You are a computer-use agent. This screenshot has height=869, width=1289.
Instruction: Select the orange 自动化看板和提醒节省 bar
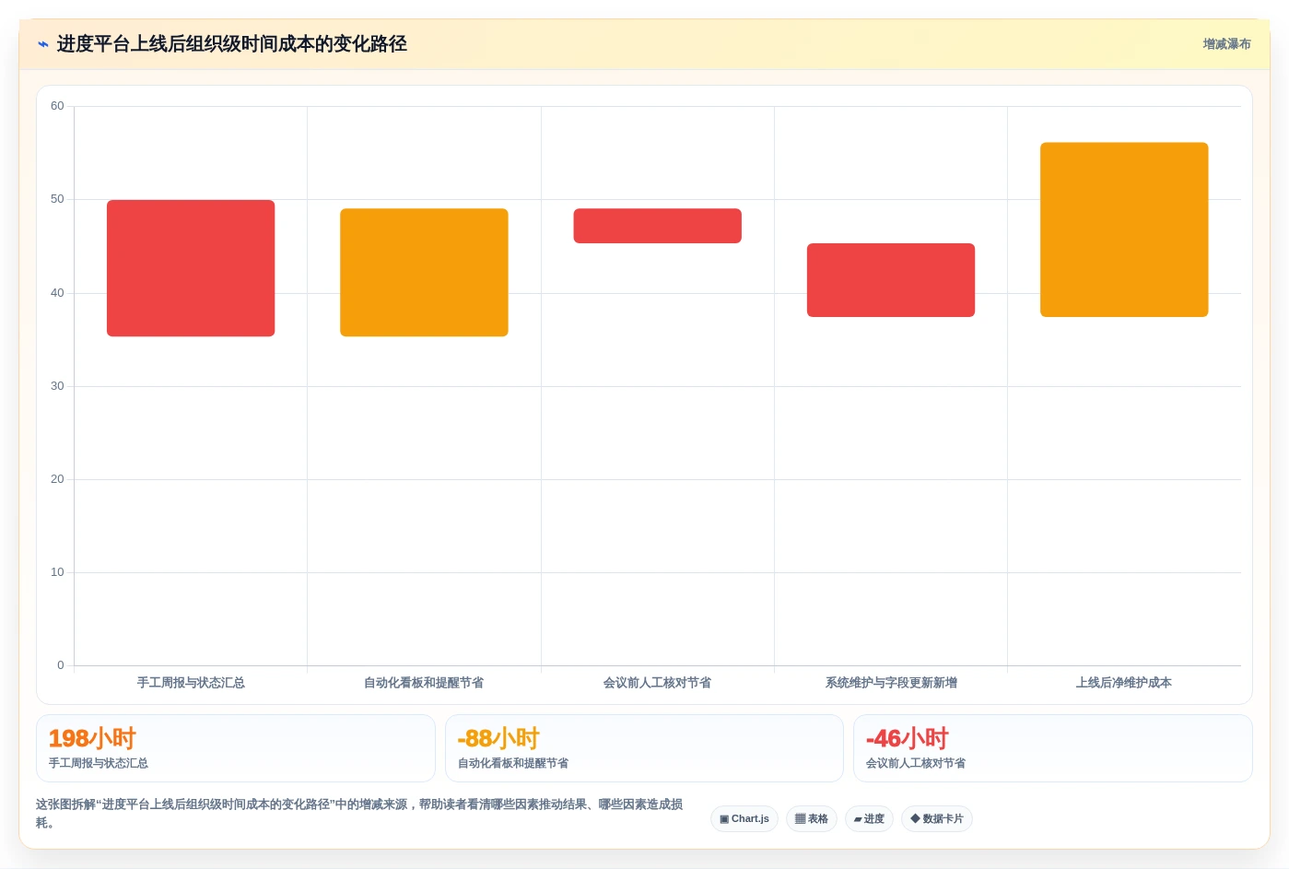[x=424, y=273]
